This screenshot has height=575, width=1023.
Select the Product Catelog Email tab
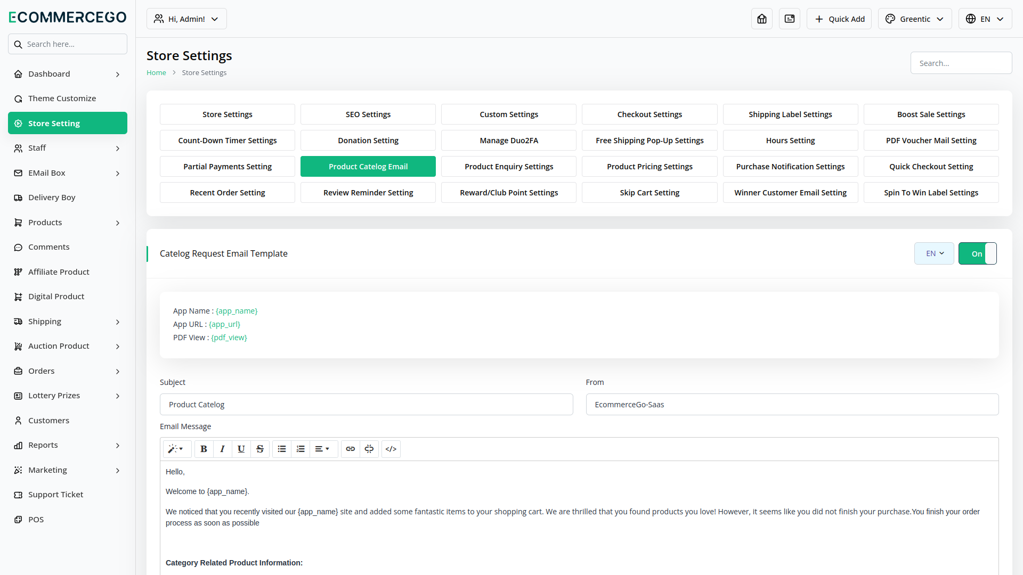coord(368,167)
